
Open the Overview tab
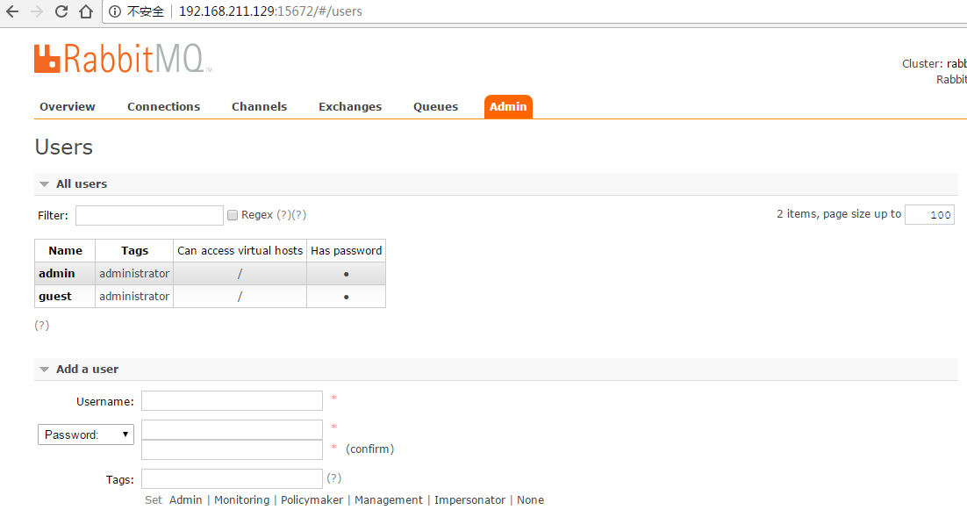click(x=68, y=107)
